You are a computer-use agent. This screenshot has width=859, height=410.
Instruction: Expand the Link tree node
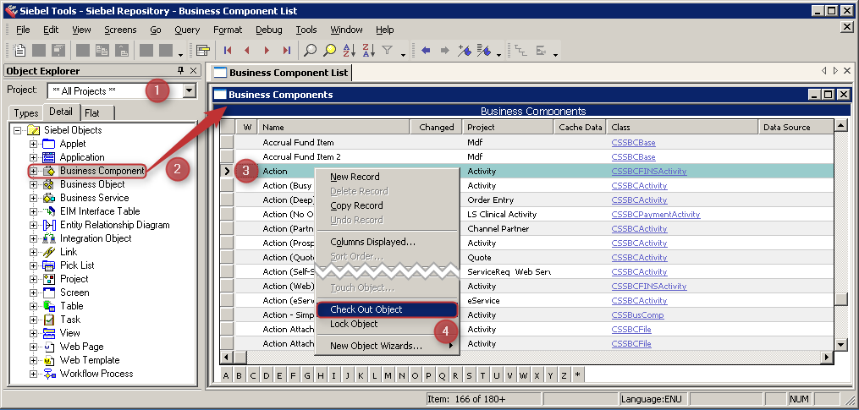tap(33, 253)
